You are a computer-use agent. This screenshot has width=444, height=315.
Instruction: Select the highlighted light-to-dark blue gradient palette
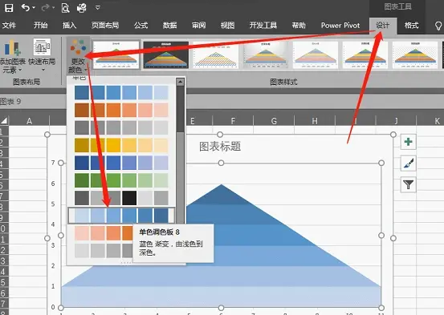tap(121, 216)
